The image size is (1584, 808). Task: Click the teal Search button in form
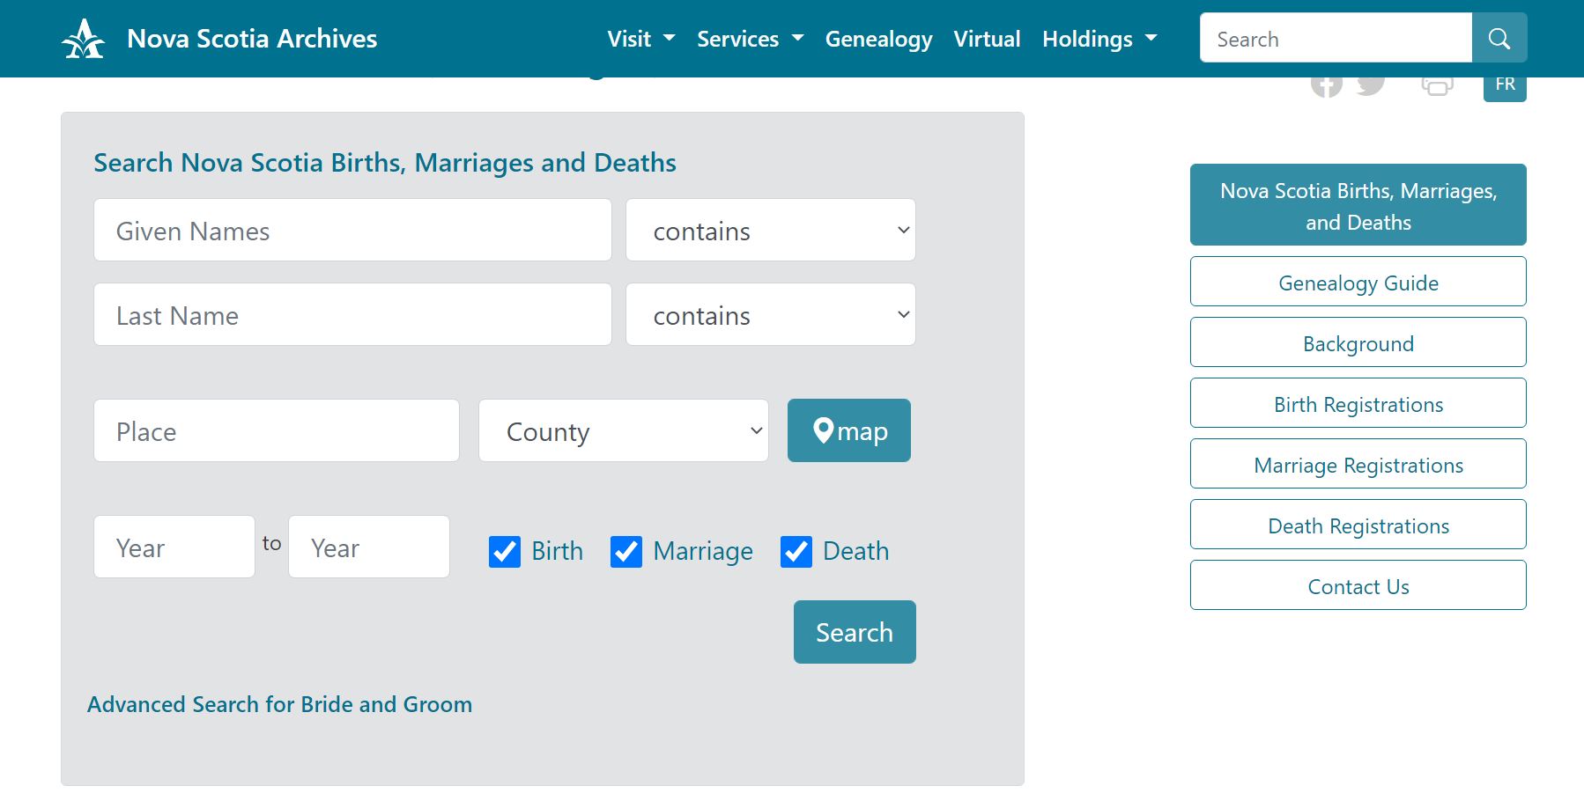pyautogui.click(x=854, y=632)
